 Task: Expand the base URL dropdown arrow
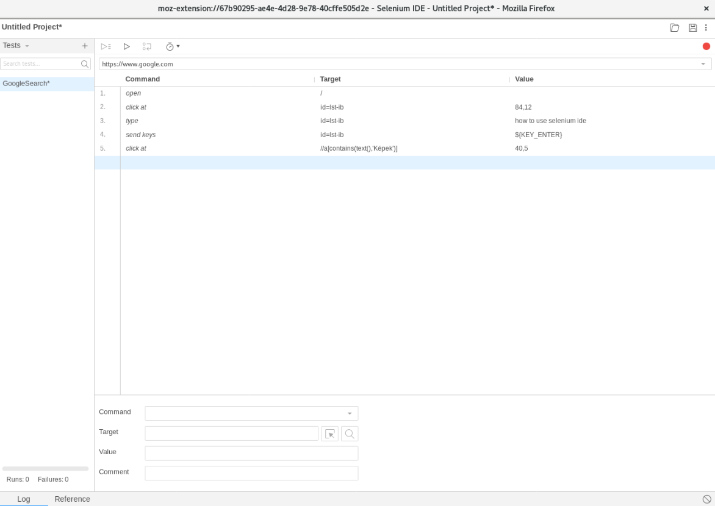703,64
